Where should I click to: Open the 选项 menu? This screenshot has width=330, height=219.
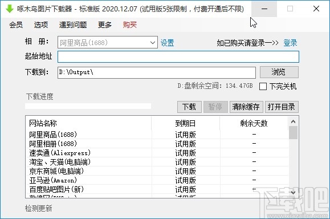(41, 25)
